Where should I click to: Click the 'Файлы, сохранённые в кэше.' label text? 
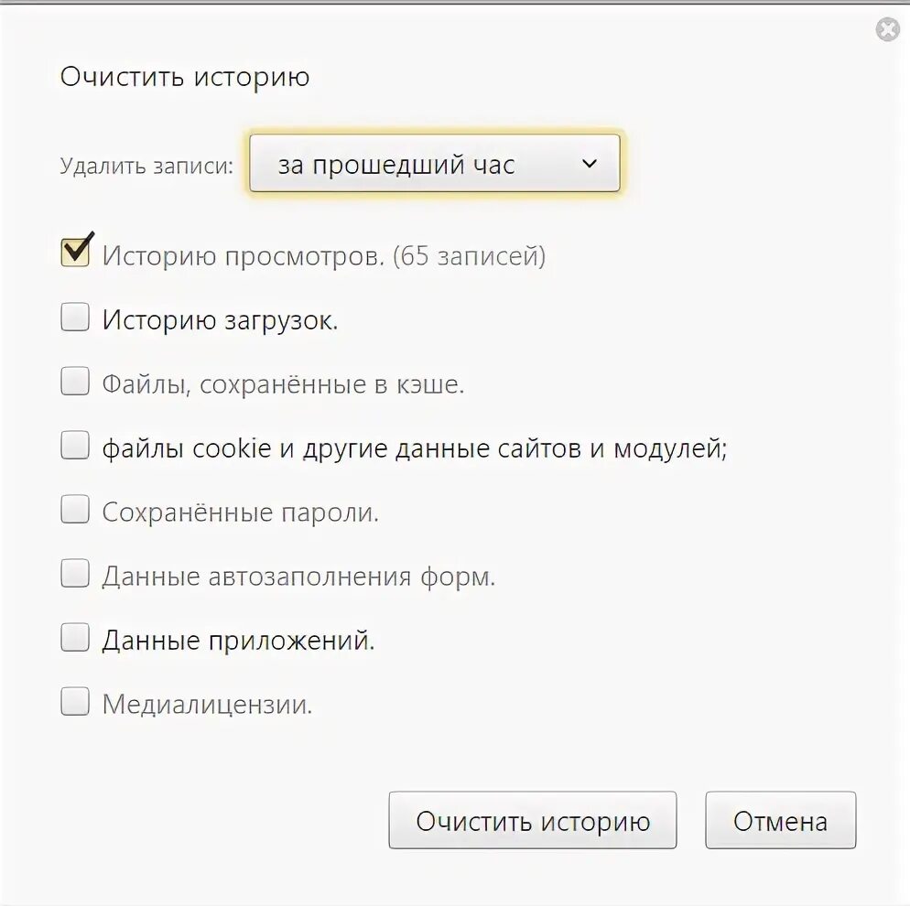[283, 384]
